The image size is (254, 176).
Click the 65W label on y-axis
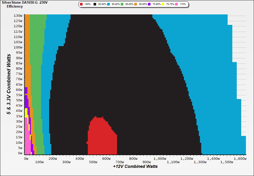(x=19, y=85)
